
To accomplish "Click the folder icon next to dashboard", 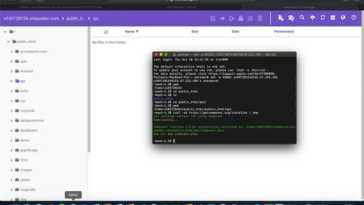I will click(x=17, y=130).
